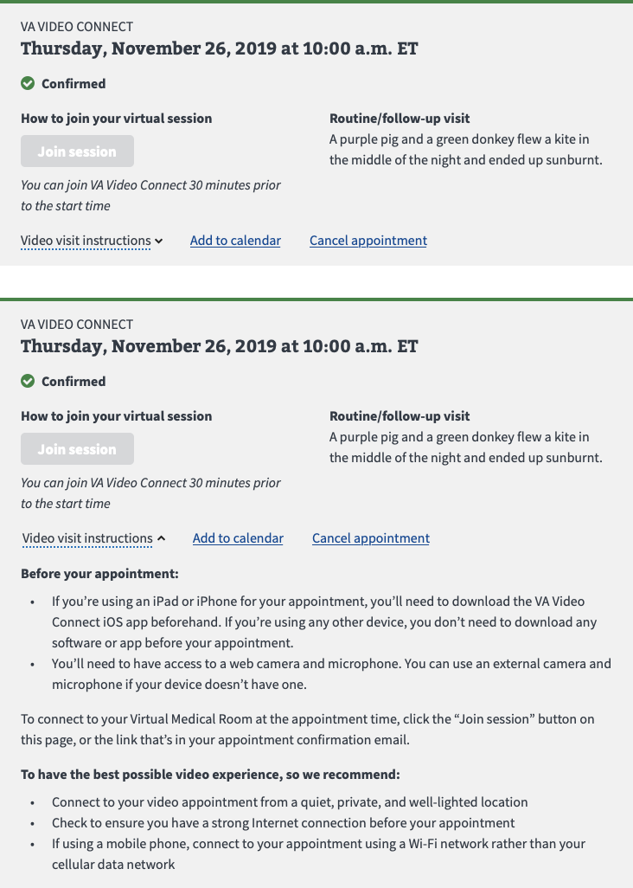
Task: Click the Routine/follow-up visit heading
Action: pyautogui.click(x=398, y=118)
